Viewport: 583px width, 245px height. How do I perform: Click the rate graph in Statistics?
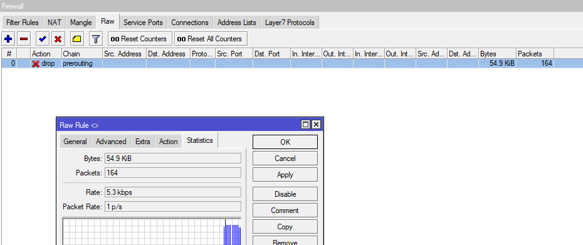point(152,231)
